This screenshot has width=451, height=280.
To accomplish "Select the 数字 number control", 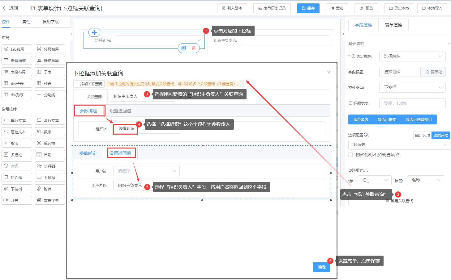I will 50,132.
